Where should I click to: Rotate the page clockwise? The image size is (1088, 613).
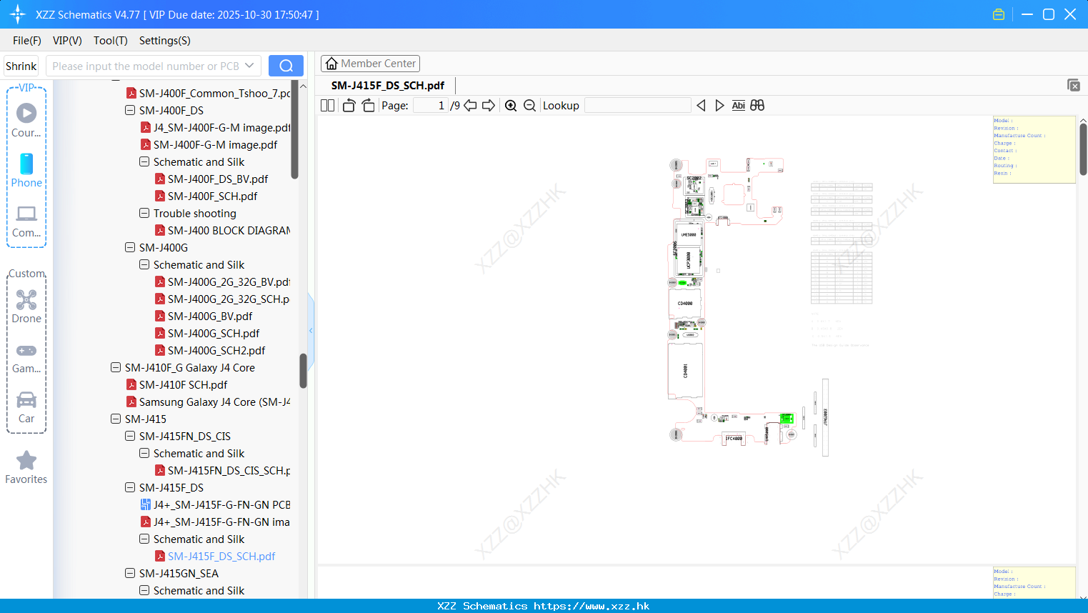pyautogui.click(x=368, y=106)
